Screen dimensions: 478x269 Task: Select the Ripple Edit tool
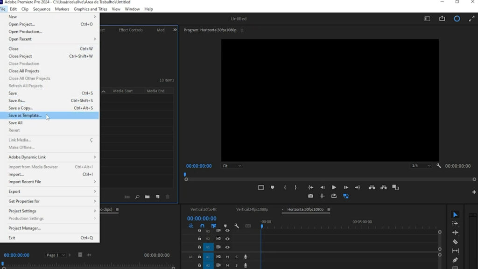455,233
